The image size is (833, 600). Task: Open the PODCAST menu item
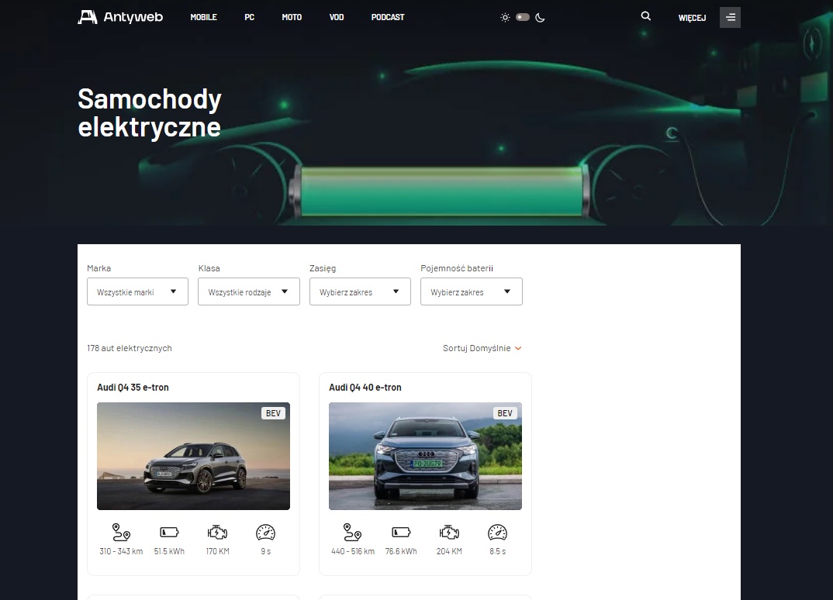pos(387,17)
